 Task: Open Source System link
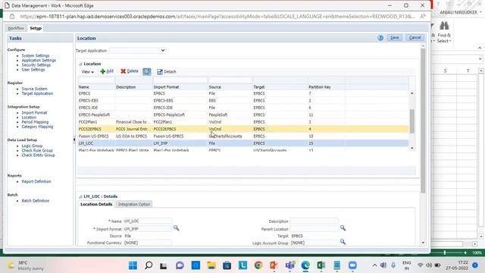[34, 89]
